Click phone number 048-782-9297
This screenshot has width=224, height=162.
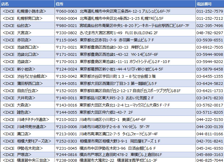(210, 33)
